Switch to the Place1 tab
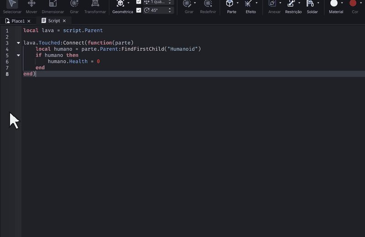 18,21
